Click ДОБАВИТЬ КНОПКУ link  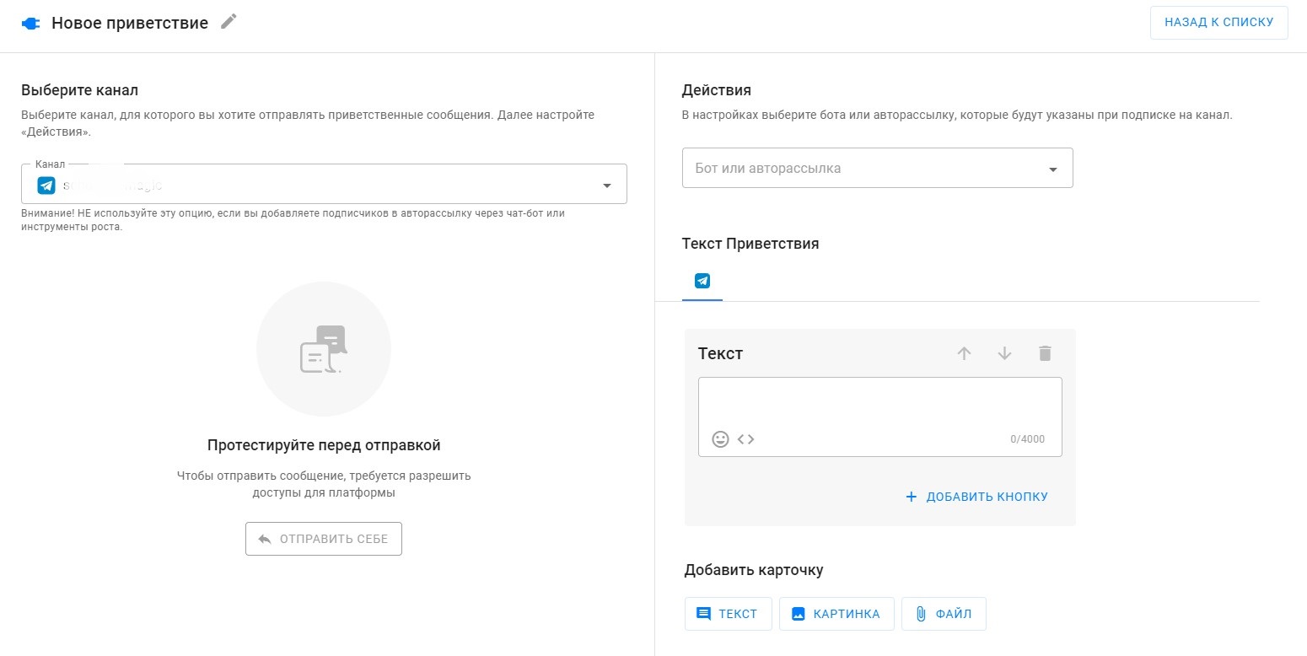[976, 497]
